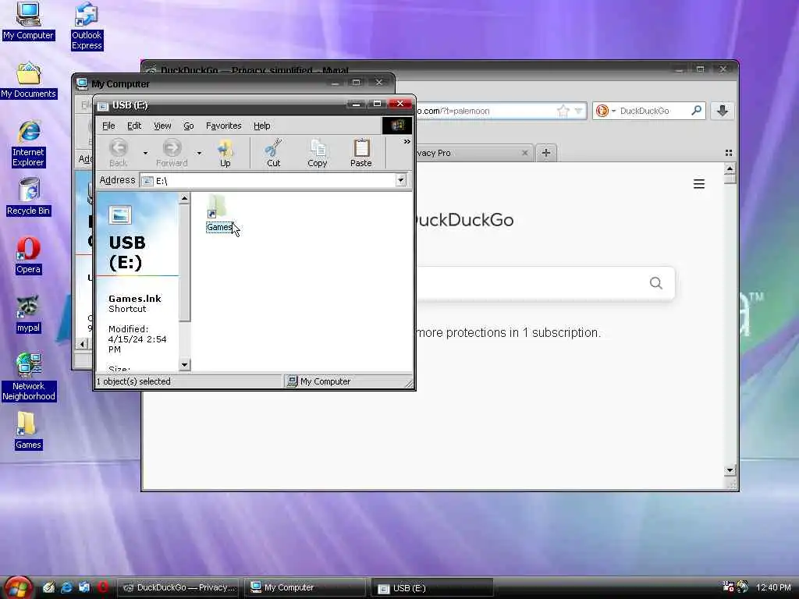Image resolution: width=799 pixels, height=599 pixels.
Task: Click Internet Explorer quick launch icon
Action: (66, 587)
